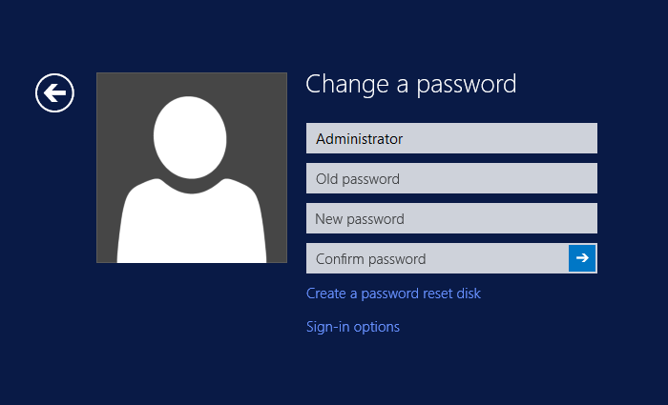Viewport: 668px width, 405px height.
Task: Place the cursor in the user name box
Action: tap(451, 138)
